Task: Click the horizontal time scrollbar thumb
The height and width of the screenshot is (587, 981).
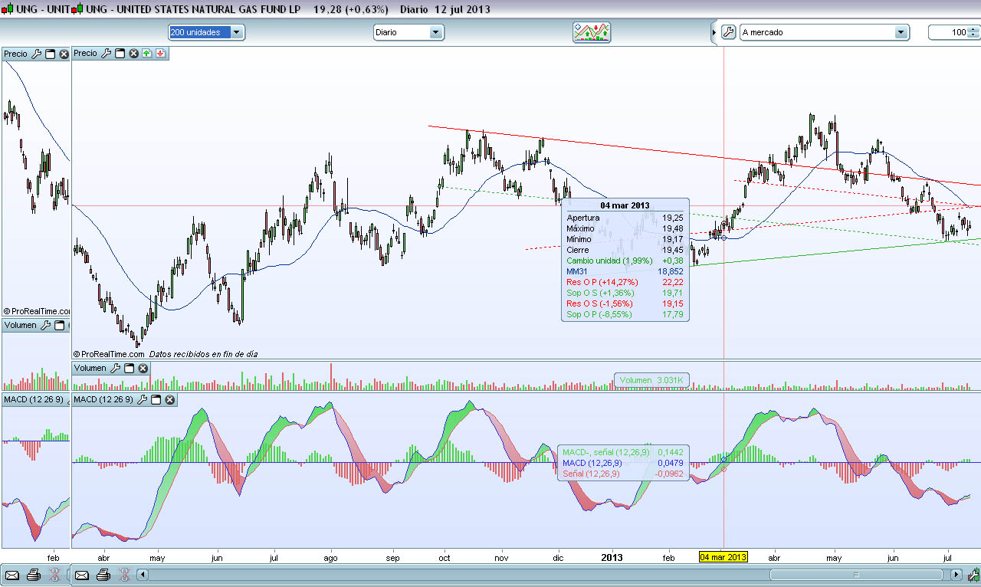Action: (858, 575)
